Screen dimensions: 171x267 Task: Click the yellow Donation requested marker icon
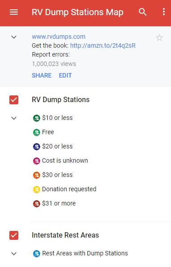pos(37,189)
